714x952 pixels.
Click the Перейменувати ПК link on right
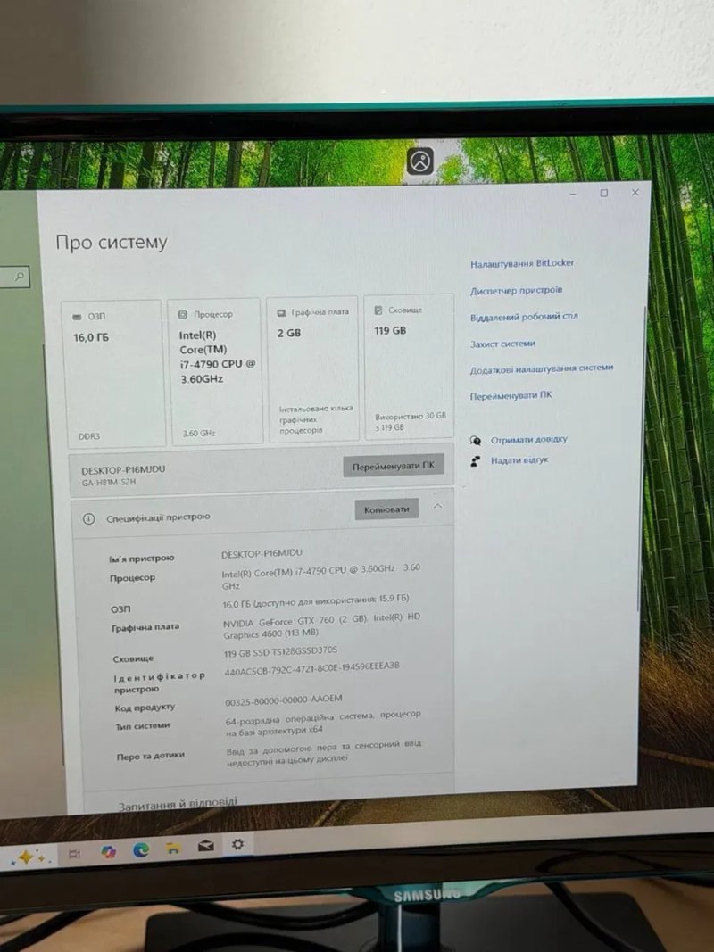click(x=511, y=396)
